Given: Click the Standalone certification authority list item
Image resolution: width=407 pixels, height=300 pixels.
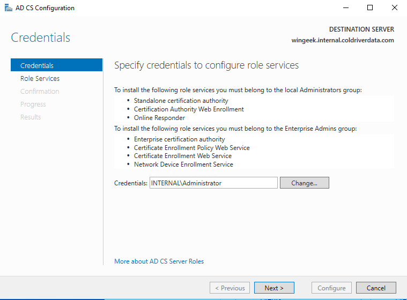Looking at the screenshot, I should (181, 101).
